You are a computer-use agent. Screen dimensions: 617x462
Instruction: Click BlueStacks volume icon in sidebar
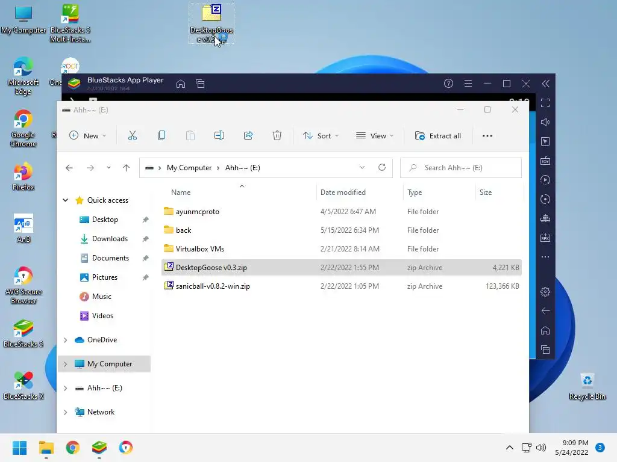(545, 122)
